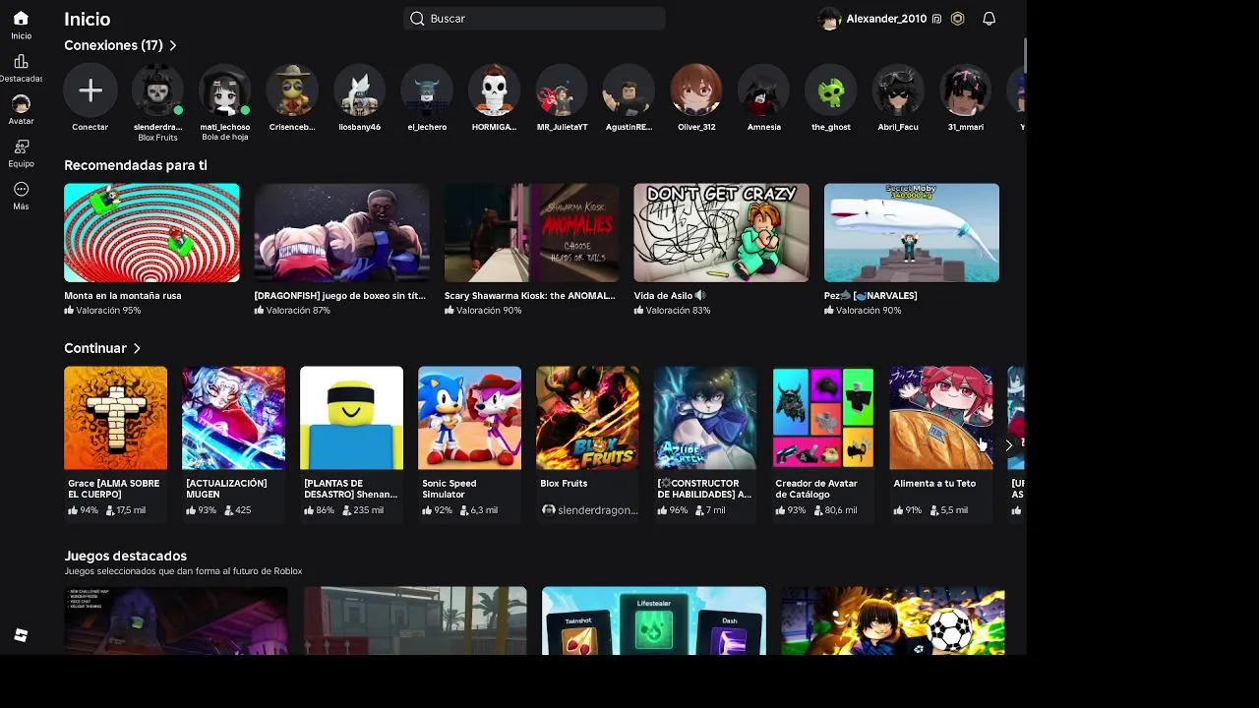
Task: Open mati_lechoso friend avatar
Action: click(x=224, y=91)
